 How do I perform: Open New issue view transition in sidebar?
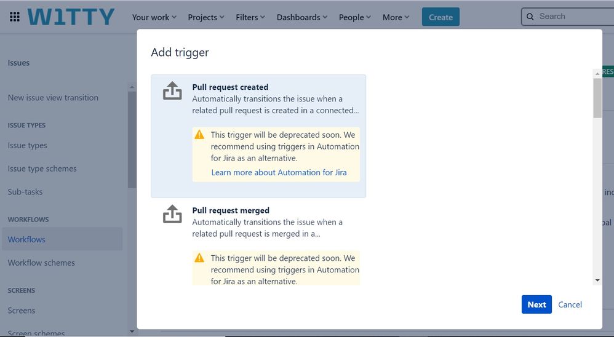point(53,97)
